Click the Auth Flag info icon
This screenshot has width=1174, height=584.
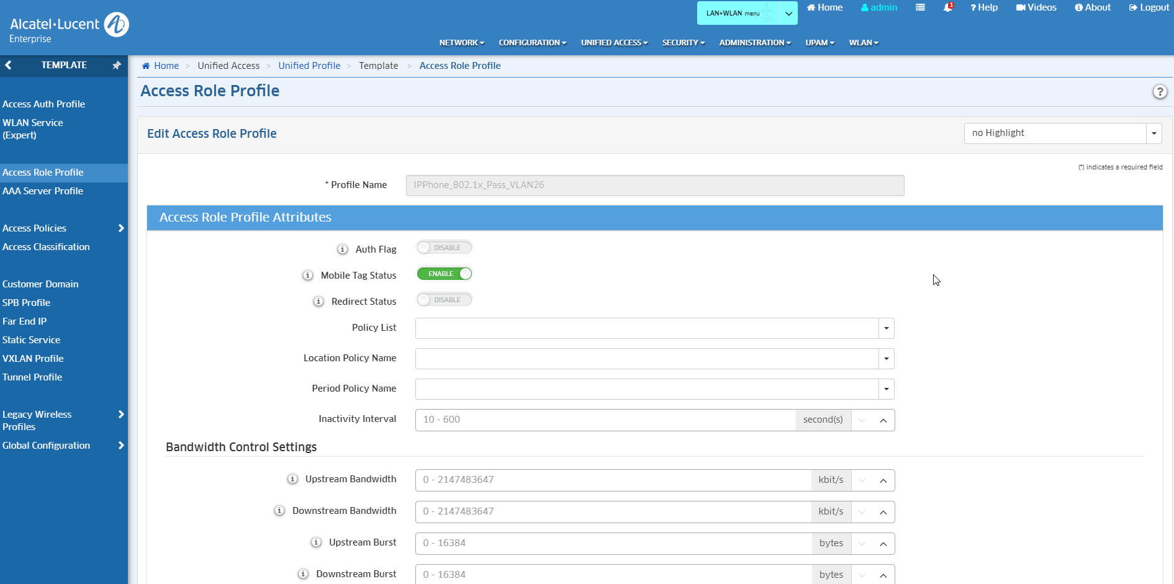pos(342,249)
